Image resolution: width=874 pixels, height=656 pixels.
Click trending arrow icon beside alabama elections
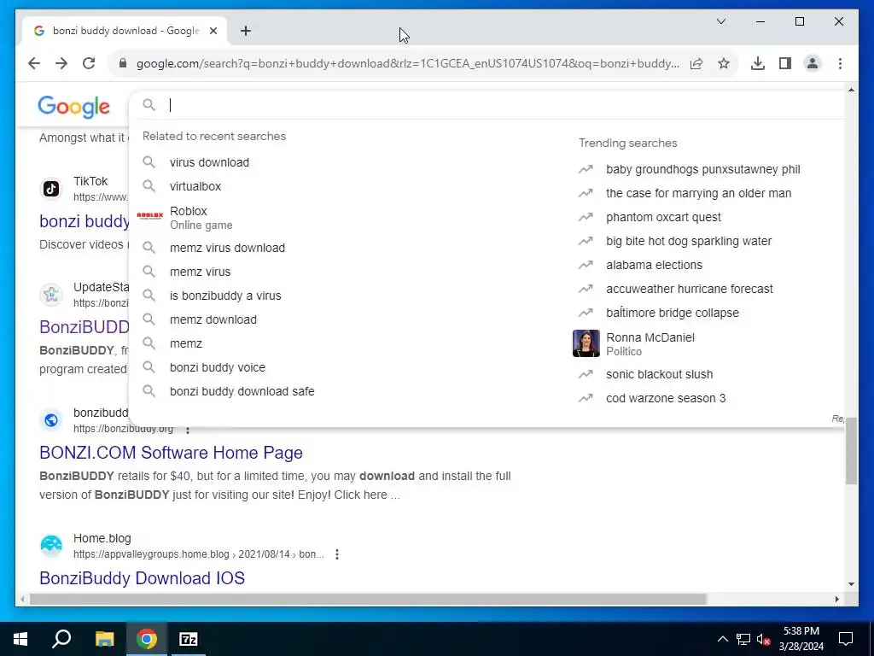[x=586, y=265]
